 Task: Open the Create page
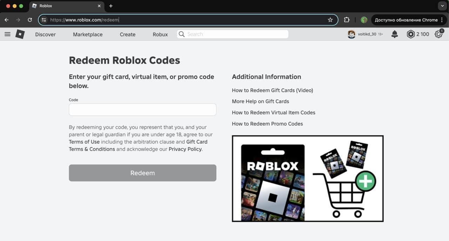pyautogui.click(x=128, y=34)
